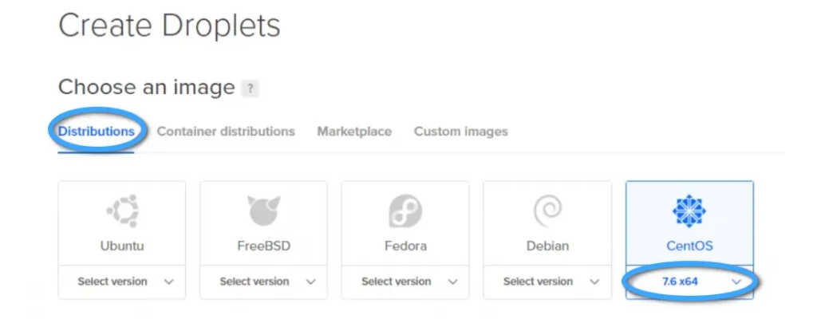817x319 pixels.
Task: Select the Fedora label text
Action: (405, 246)
